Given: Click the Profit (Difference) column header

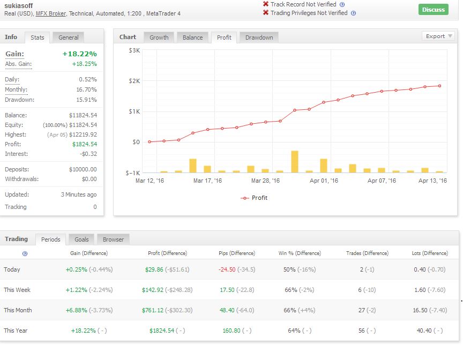Looking at the screenshot, I should 167,253.
